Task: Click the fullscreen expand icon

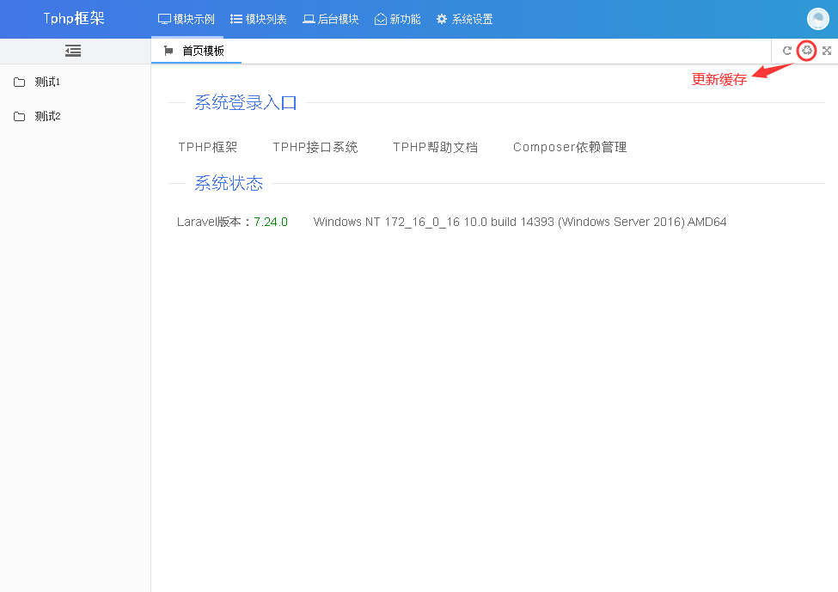Action: coord(827,51)
